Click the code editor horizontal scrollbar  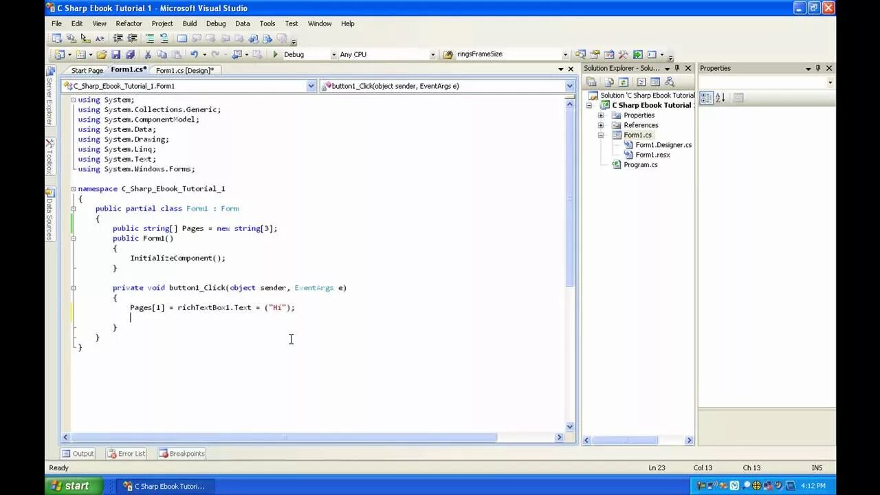coord(312,437)
